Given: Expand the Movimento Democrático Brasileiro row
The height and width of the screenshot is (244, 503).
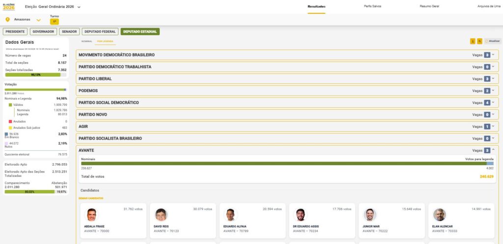Looking at the screenshot, I should click(287, 55).
